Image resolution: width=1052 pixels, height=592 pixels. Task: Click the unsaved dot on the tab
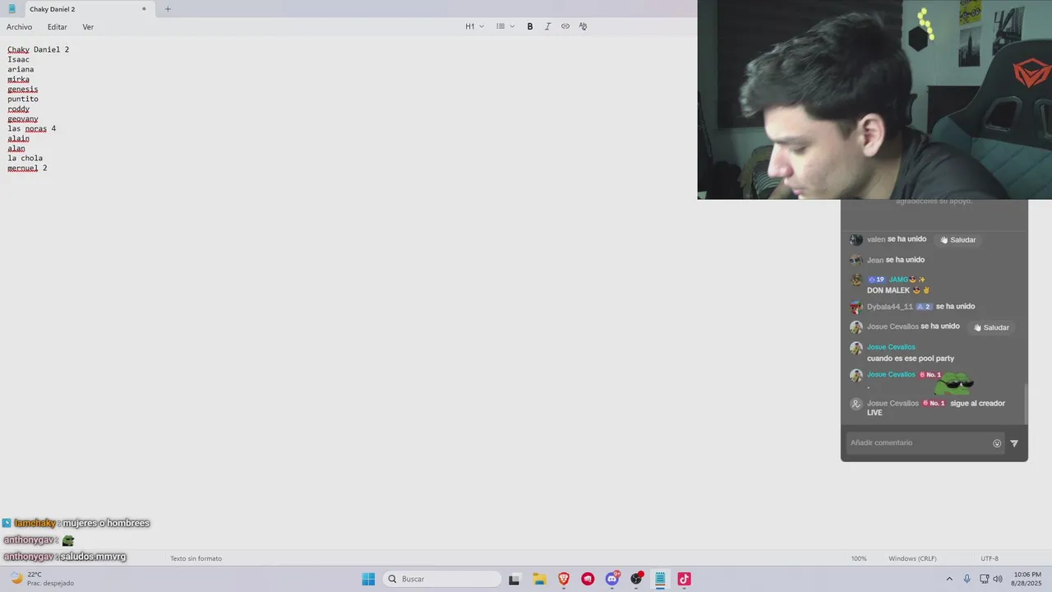[x=144, y=9]
